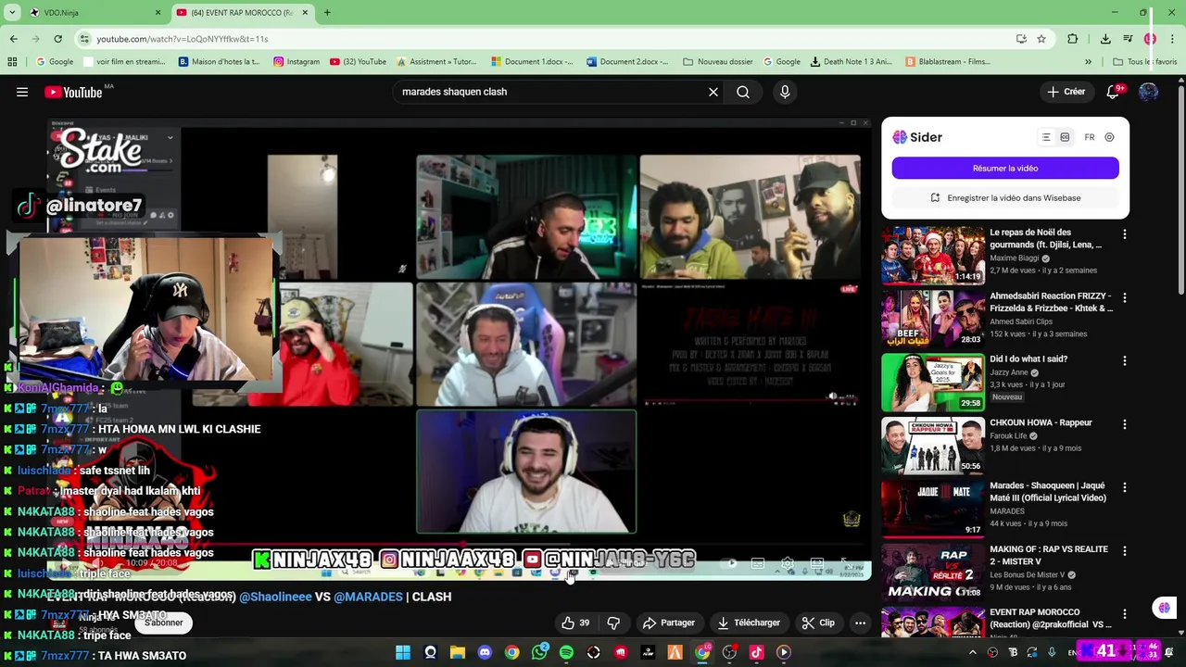Open Discord from the taskbar
This screenshot has width=1186, height=667.
pyautogui.click(x=485, y=652)
